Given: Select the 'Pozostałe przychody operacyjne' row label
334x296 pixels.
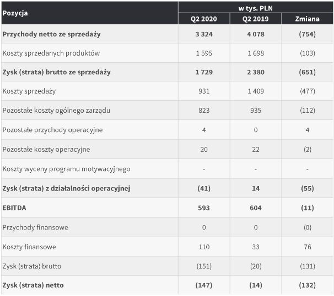Looking at the screenshot, I should click(52, 130).
